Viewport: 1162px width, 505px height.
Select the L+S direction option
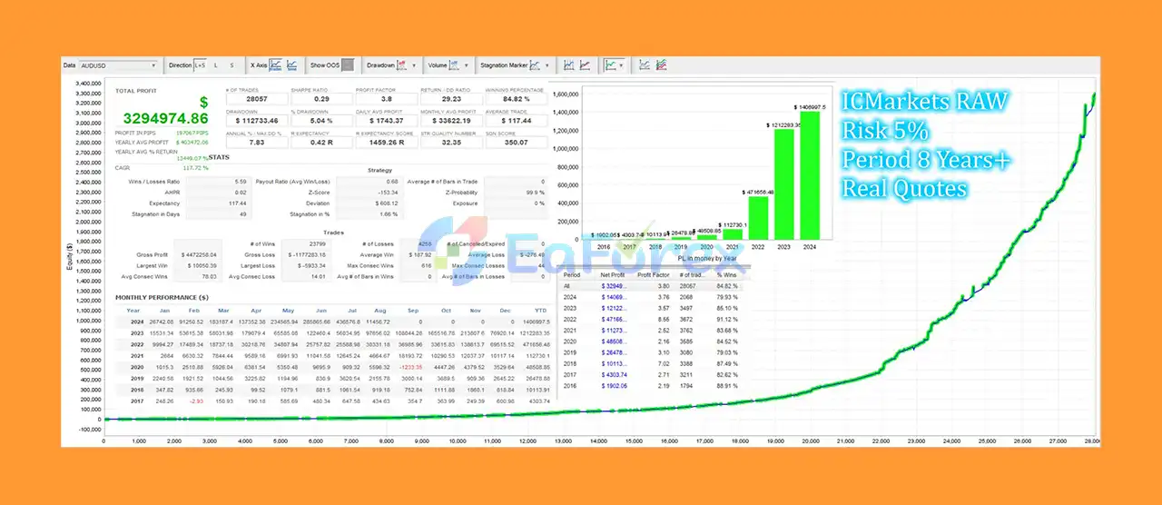coord(200,65)
